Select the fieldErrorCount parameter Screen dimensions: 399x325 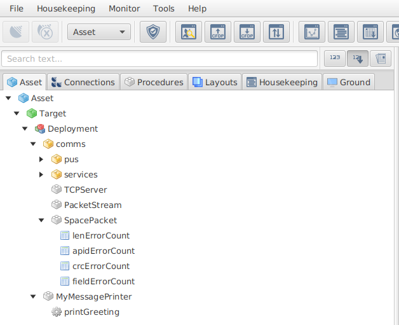coord(104,282)
